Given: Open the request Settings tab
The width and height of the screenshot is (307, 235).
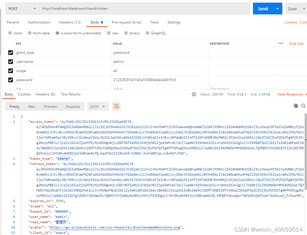Looking at the screenshot, I should click(174, 22).
